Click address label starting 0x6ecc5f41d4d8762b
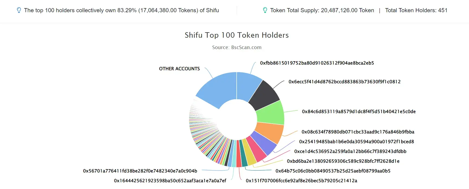This screenshot has height=189, width=469. (x=344, y=82)
